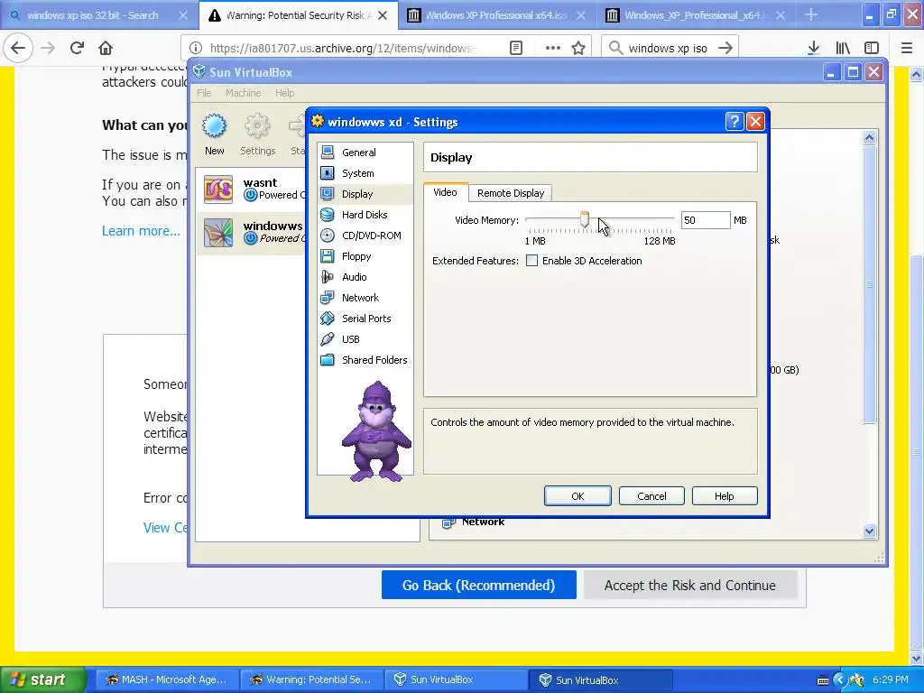
Task: Reload the page in Firefox
Action: click(x=77, y=48)
